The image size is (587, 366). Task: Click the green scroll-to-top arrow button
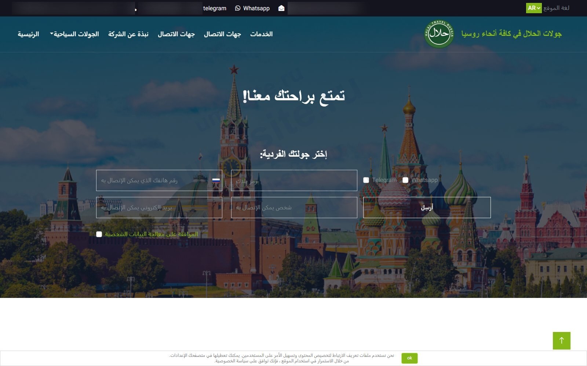pos(561,340)
